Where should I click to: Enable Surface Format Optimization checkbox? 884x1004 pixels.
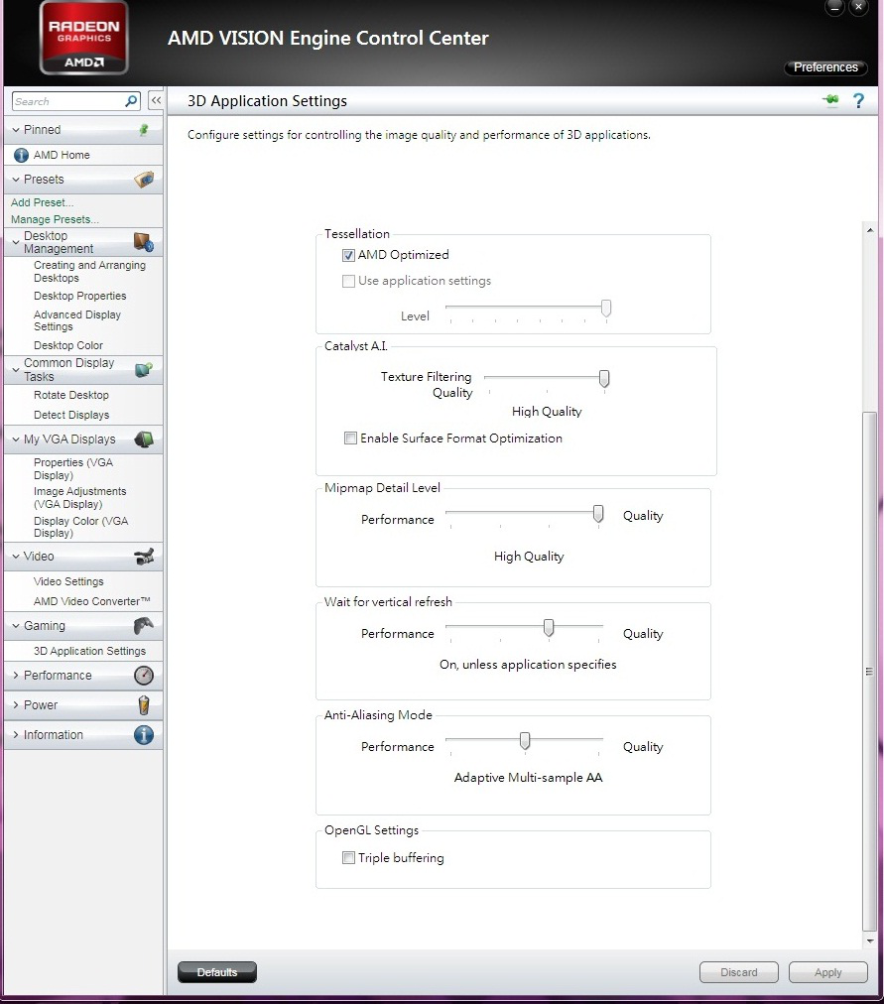pos(350,438)
